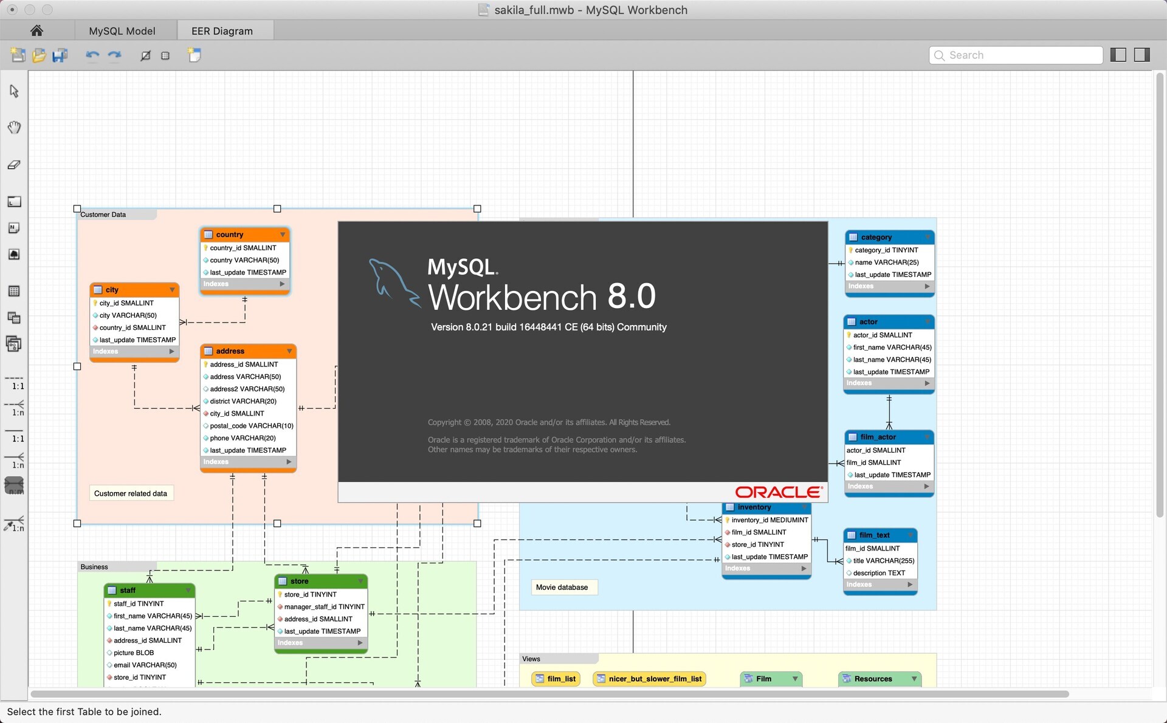Click the film_list view button
The width and height of the screenshot is (1167, 723).
[556, 678]
